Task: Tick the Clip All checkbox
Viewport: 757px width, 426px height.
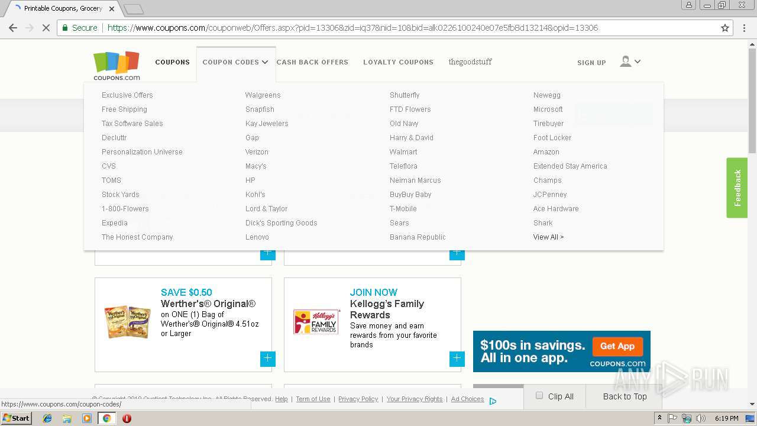Action: click(x=539, y=396)
